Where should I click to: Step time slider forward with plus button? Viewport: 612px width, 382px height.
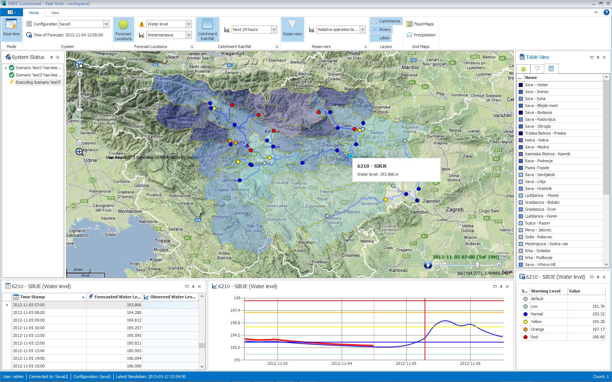[499, 265]
